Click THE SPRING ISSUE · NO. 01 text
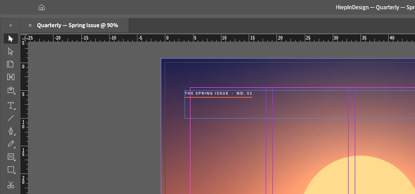 pos(218,93)
